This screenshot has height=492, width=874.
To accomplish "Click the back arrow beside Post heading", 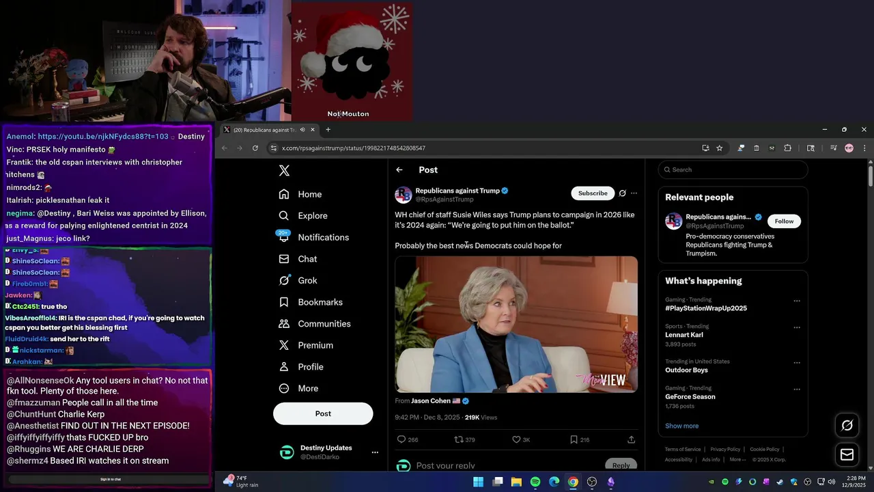I will point(399,170).
